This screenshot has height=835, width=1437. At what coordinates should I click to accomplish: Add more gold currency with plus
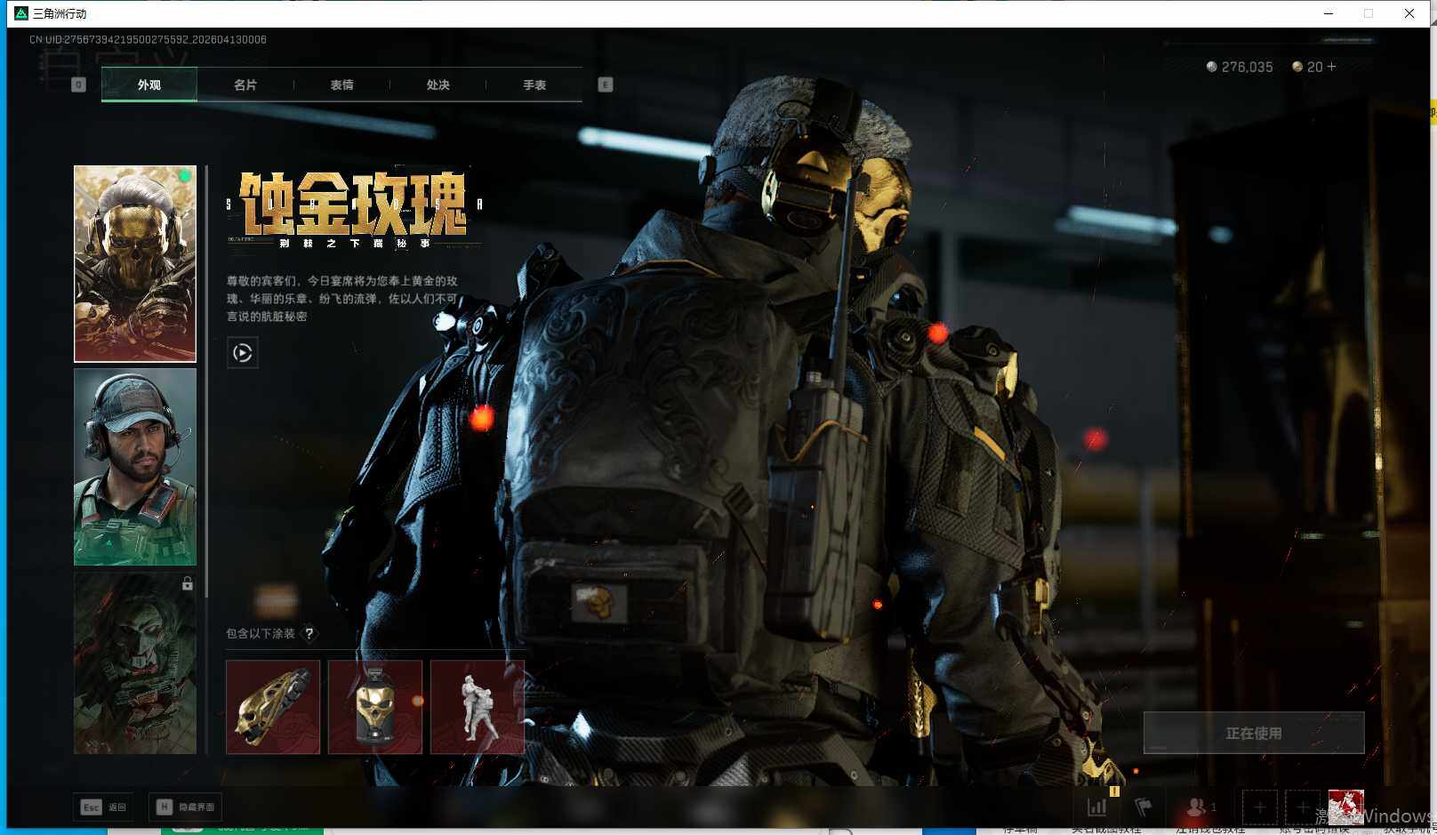1331,67
